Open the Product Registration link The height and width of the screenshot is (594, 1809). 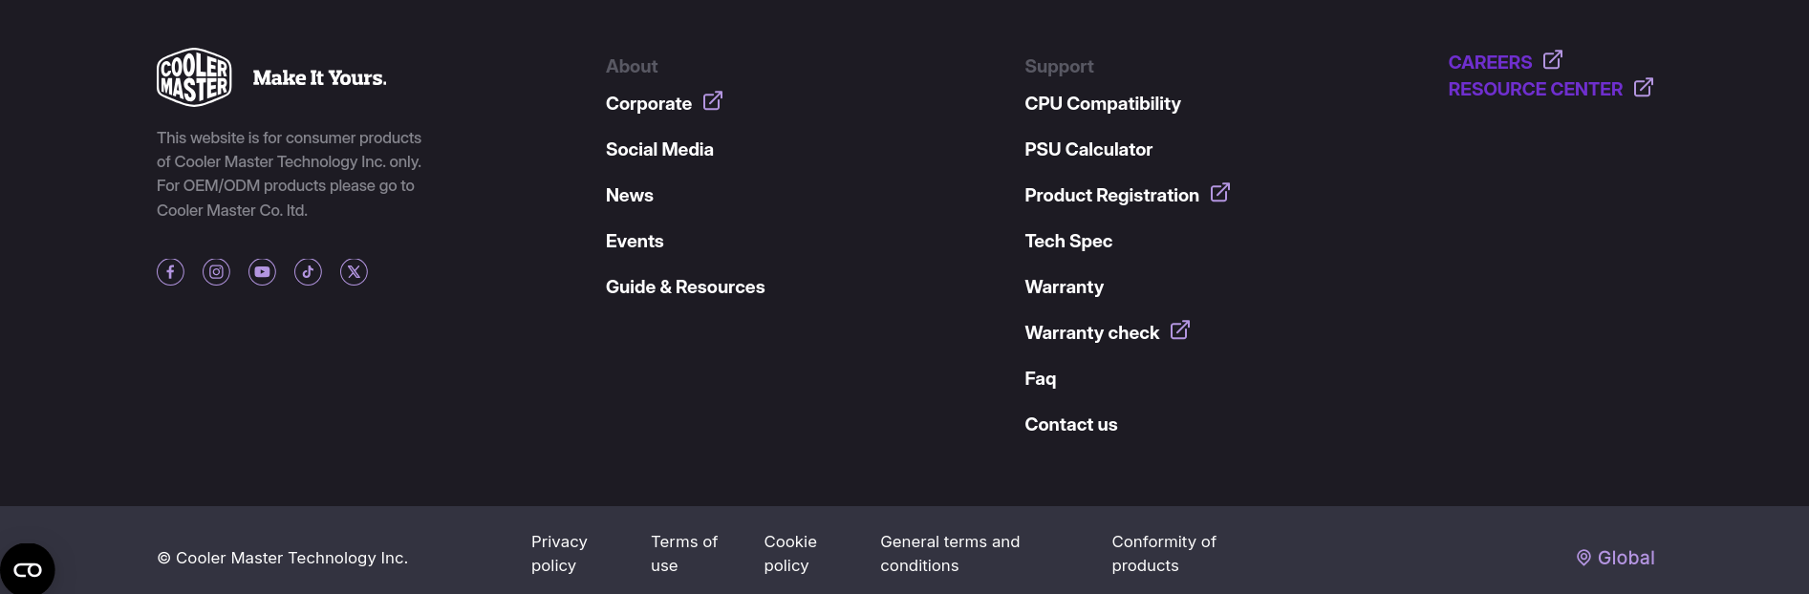coord(1111,195)
